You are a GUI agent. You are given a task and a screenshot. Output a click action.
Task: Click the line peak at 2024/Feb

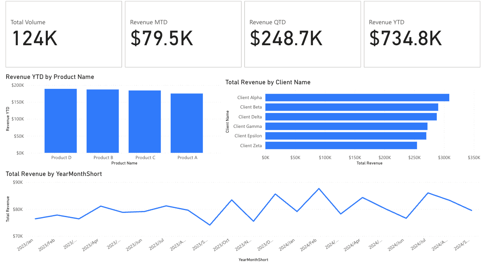coord(319,189)
